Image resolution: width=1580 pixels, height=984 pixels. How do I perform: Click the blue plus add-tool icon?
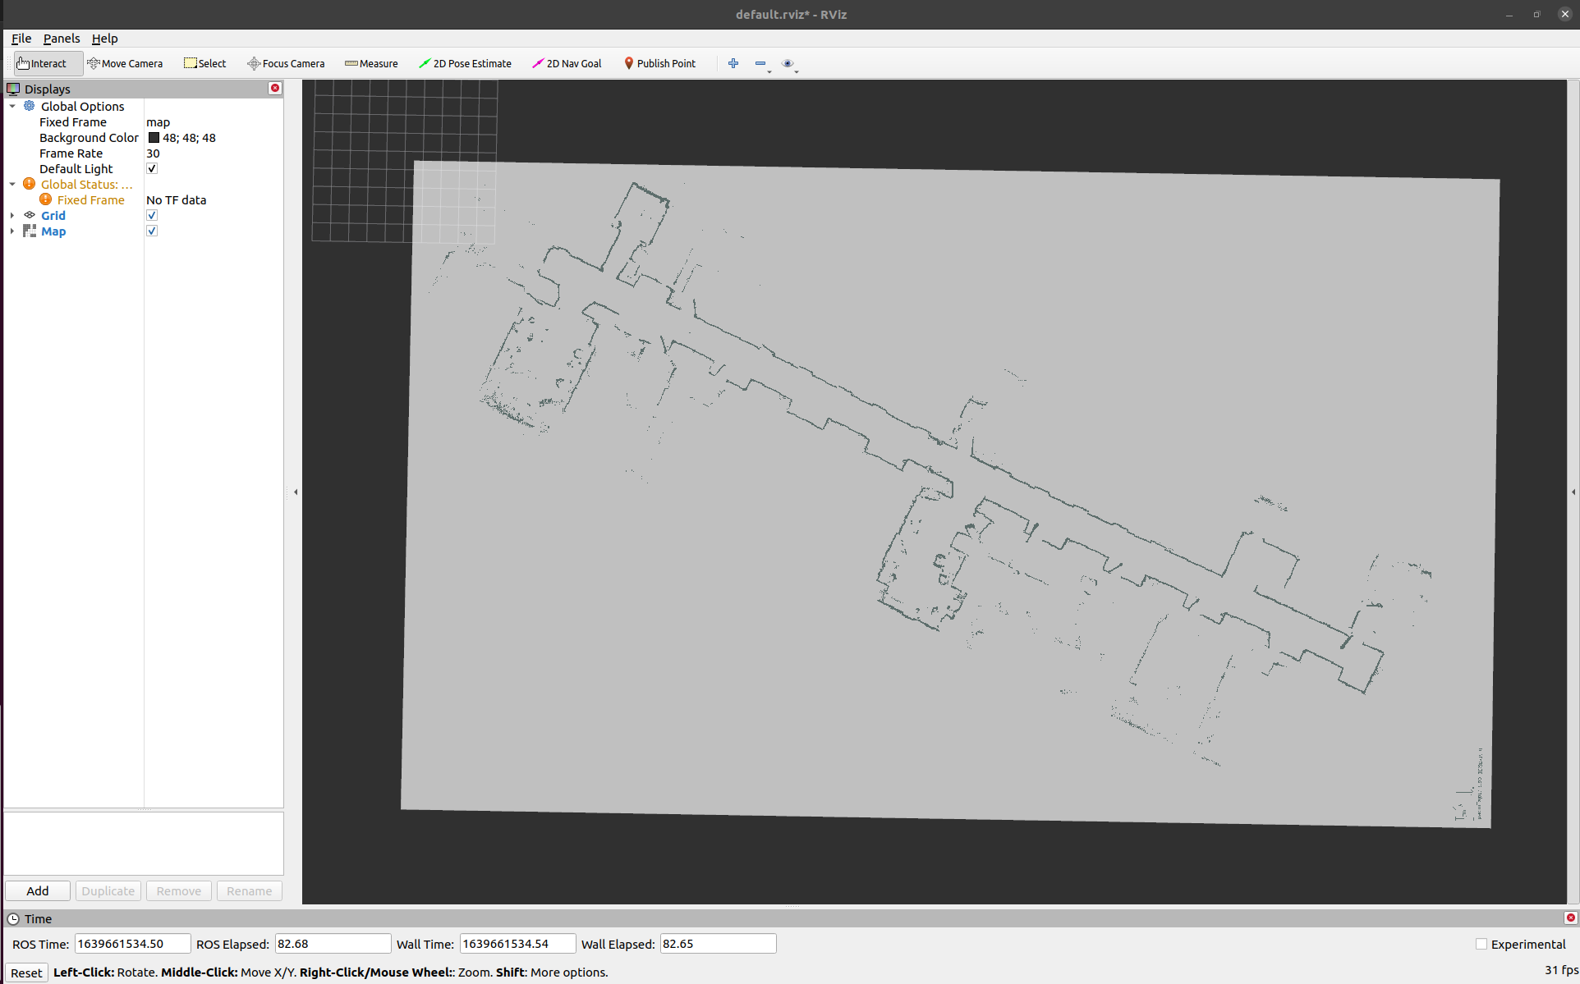tap(733, 63)
